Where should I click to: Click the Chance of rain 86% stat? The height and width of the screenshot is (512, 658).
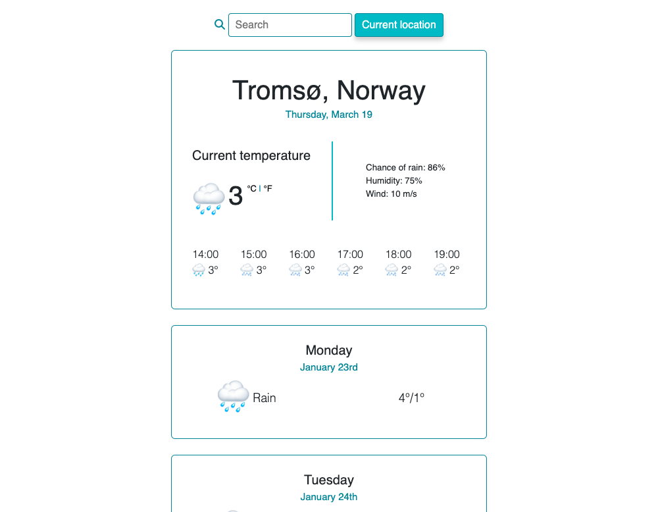point(405,167)
